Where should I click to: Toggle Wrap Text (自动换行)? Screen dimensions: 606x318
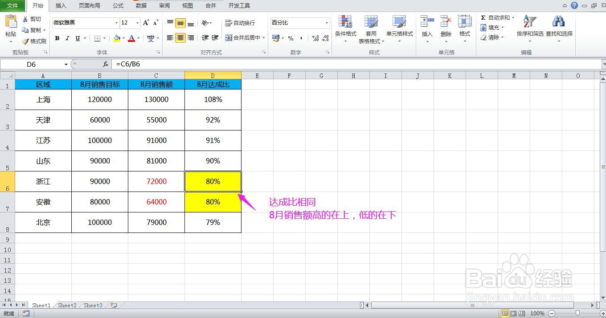[x=240, y=23]
